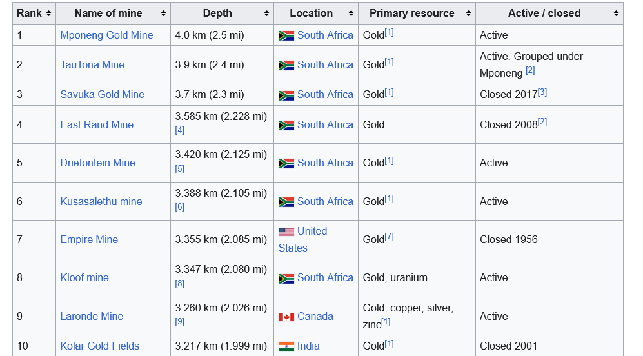Open Laronde Mine link
Viewport: 643px width, 356px height.
pos(92,316)
